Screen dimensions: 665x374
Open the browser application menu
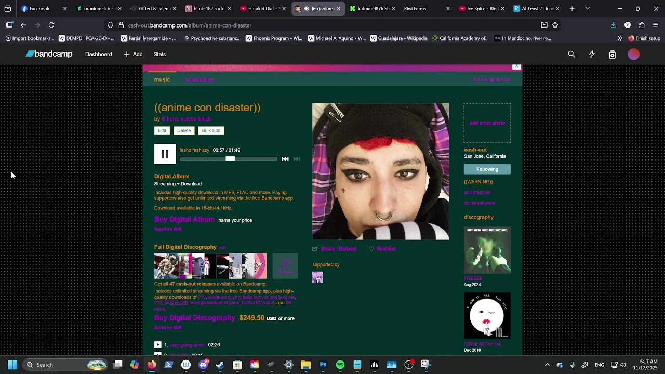coord(656,25)
